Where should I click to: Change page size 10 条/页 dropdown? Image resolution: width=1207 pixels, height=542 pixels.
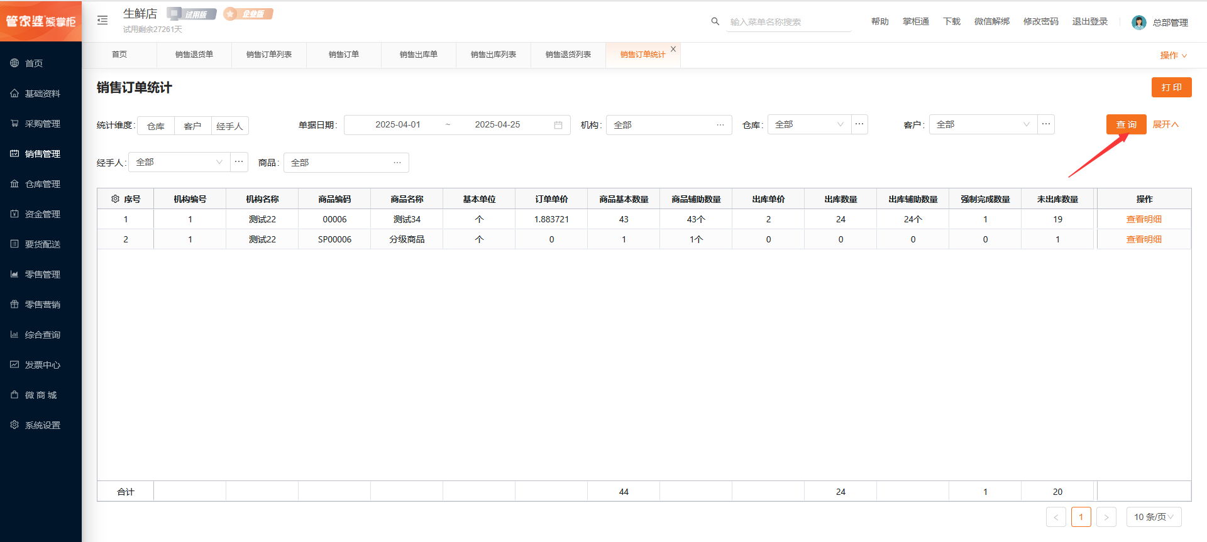tap(1154, 517)
